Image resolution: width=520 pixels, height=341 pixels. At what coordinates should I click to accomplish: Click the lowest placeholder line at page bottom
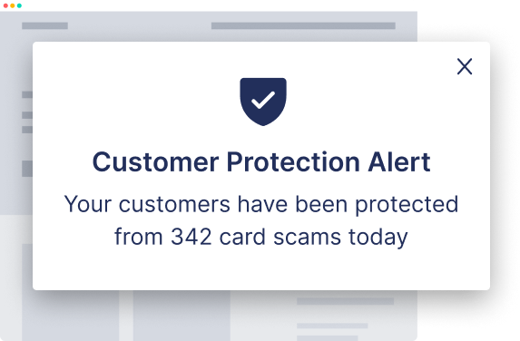coord(327,338)
